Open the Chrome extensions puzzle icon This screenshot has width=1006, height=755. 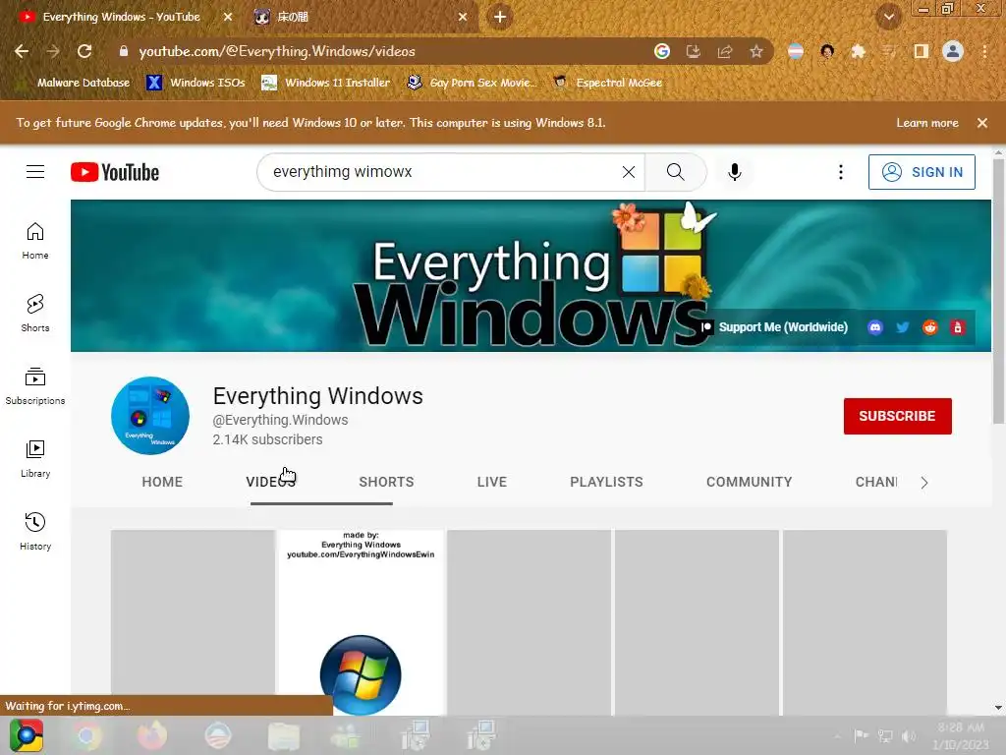click(858, 51)
